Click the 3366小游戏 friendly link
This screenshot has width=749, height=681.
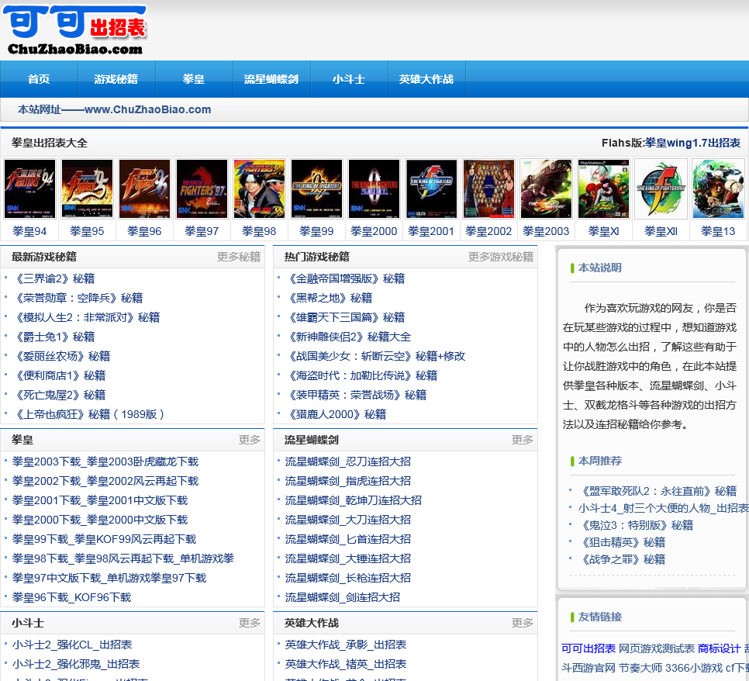coord(694,668)
